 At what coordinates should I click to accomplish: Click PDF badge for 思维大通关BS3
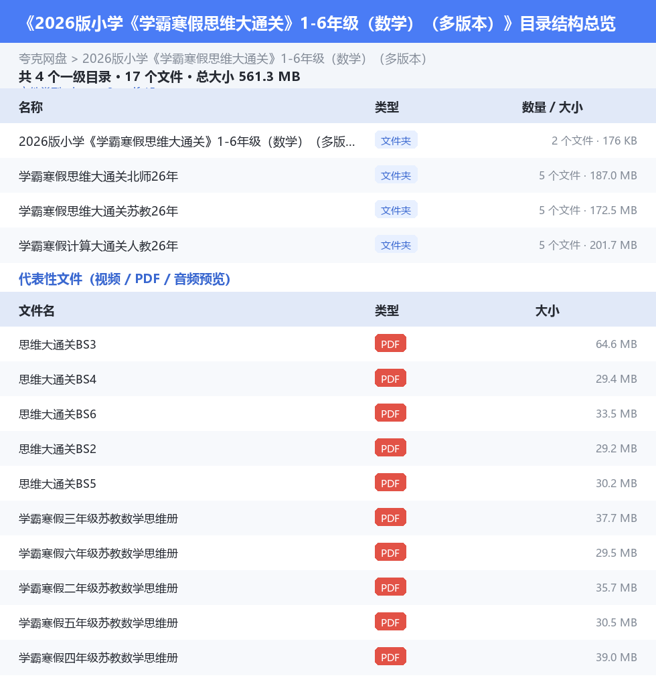pyautogui.click(x=390, y=344)
